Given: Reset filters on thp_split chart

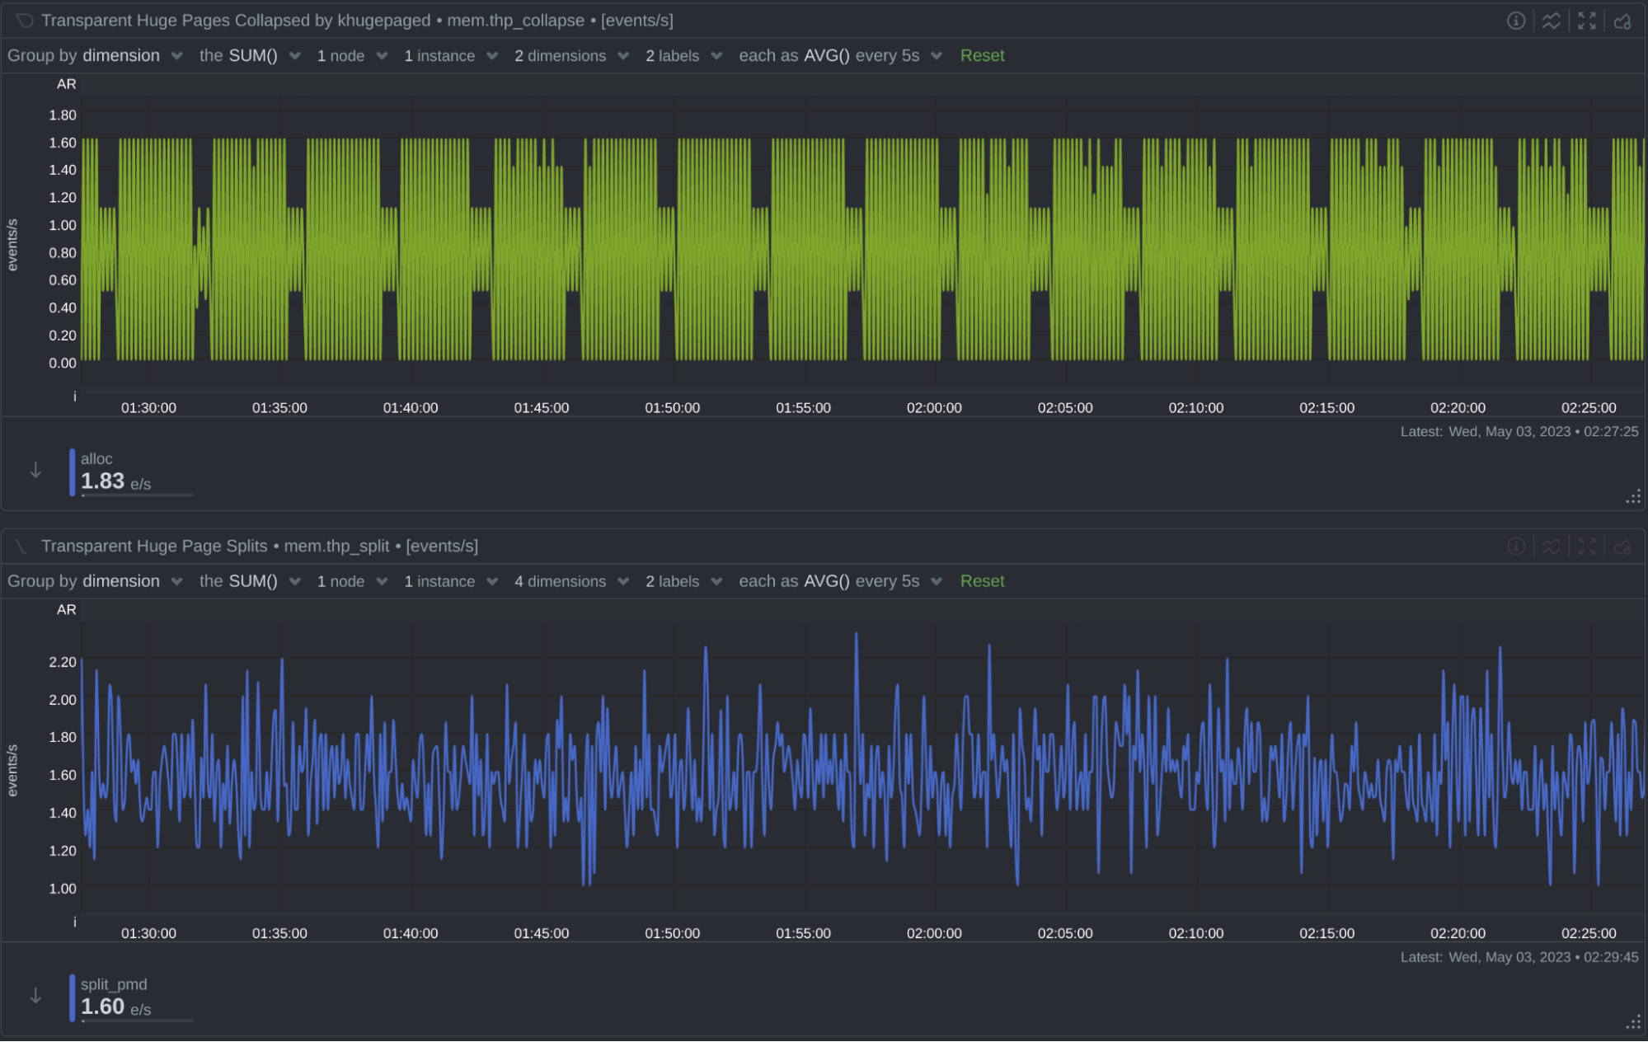Looking at the screenshot, I should click(982, 581).
